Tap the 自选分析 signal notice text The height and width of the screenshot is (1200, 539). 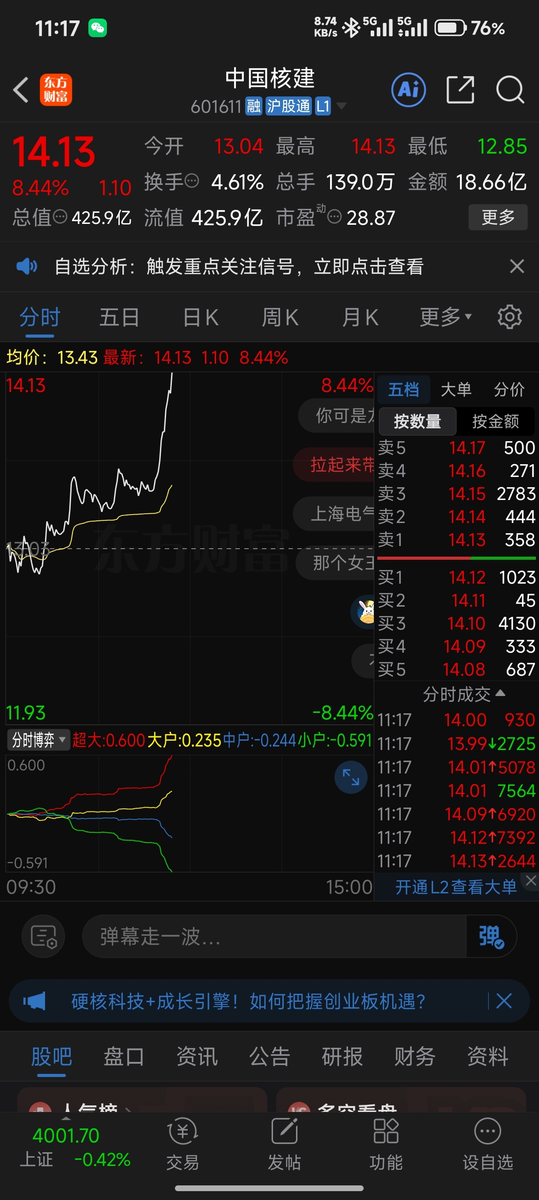tap(239, 266)
